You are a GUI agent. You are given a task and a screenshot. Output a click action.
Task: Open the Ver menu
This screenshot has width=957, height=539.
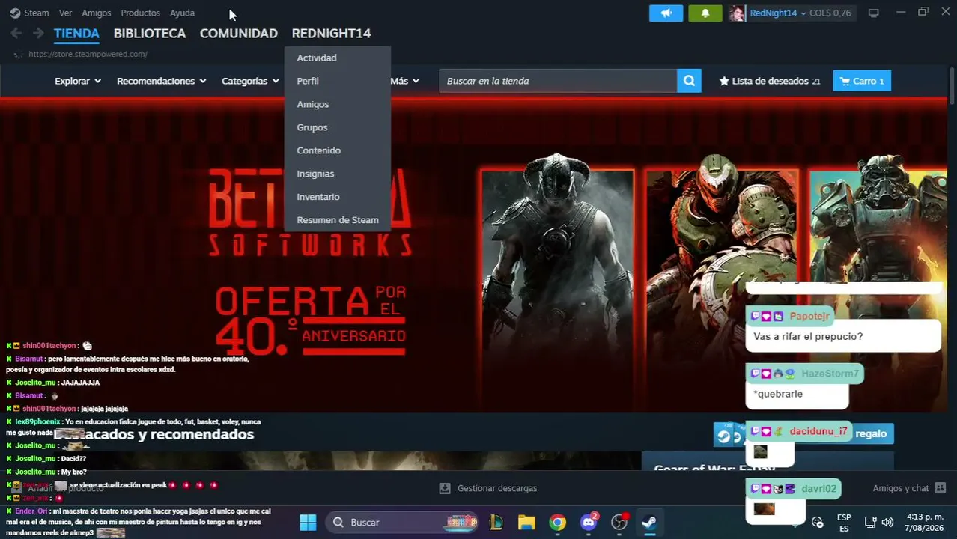click(x=66, y=13)
